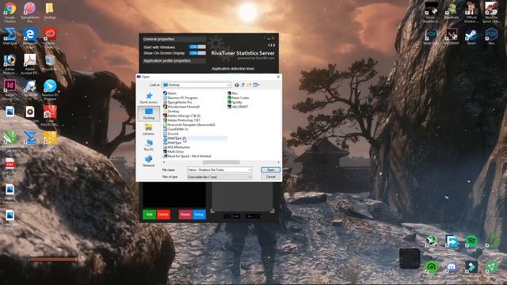Viewport: 507px width, 285px height.
Task: Toggle Start with Windows switch in RivaTuner
Action: [x=197, y=47]
